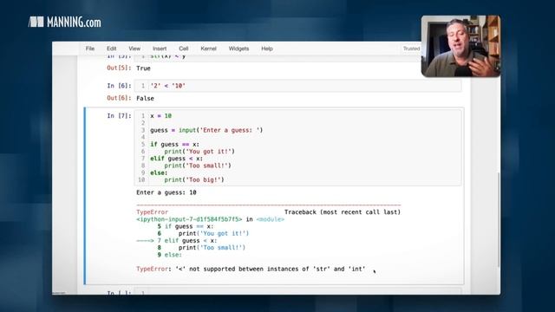Click the presenter webcam thumbnail
Image resolution: width=555 pixels, height=312 pixels.
point(460,46)
